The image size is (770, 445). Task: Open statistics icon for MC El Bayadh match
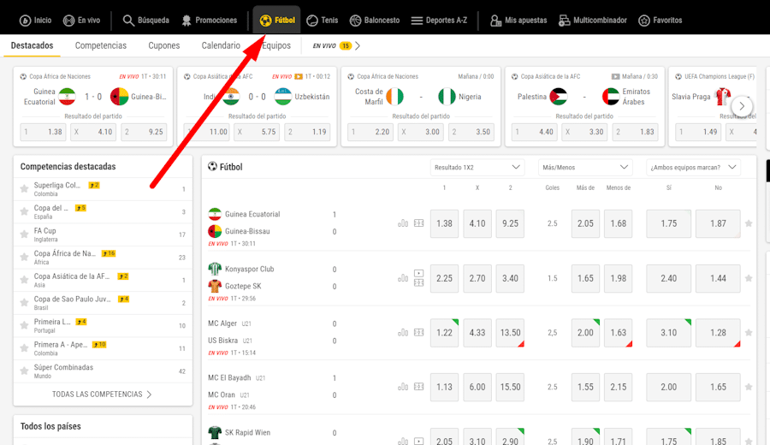tap(403, 387)
